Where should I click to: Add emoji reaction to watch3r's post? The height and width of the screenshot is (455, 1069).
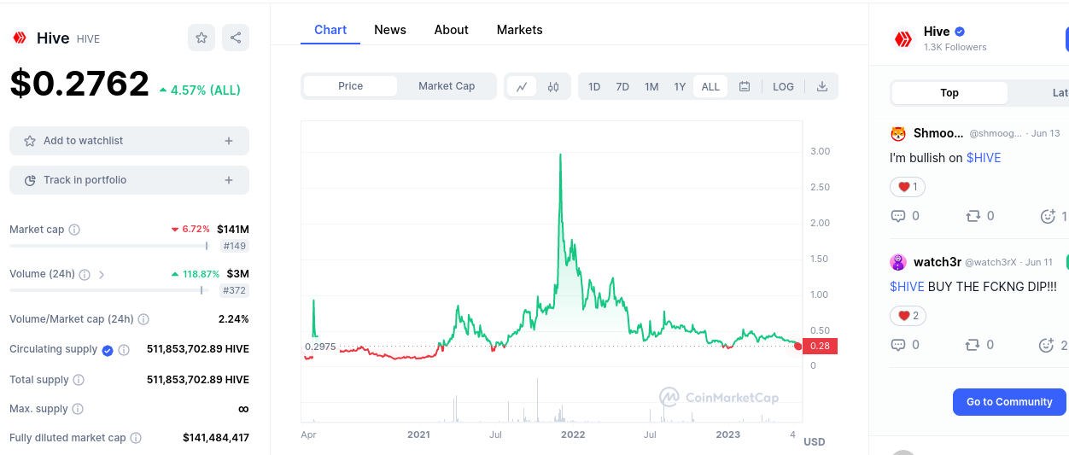pyautogui.click(x=1046, y=345)
